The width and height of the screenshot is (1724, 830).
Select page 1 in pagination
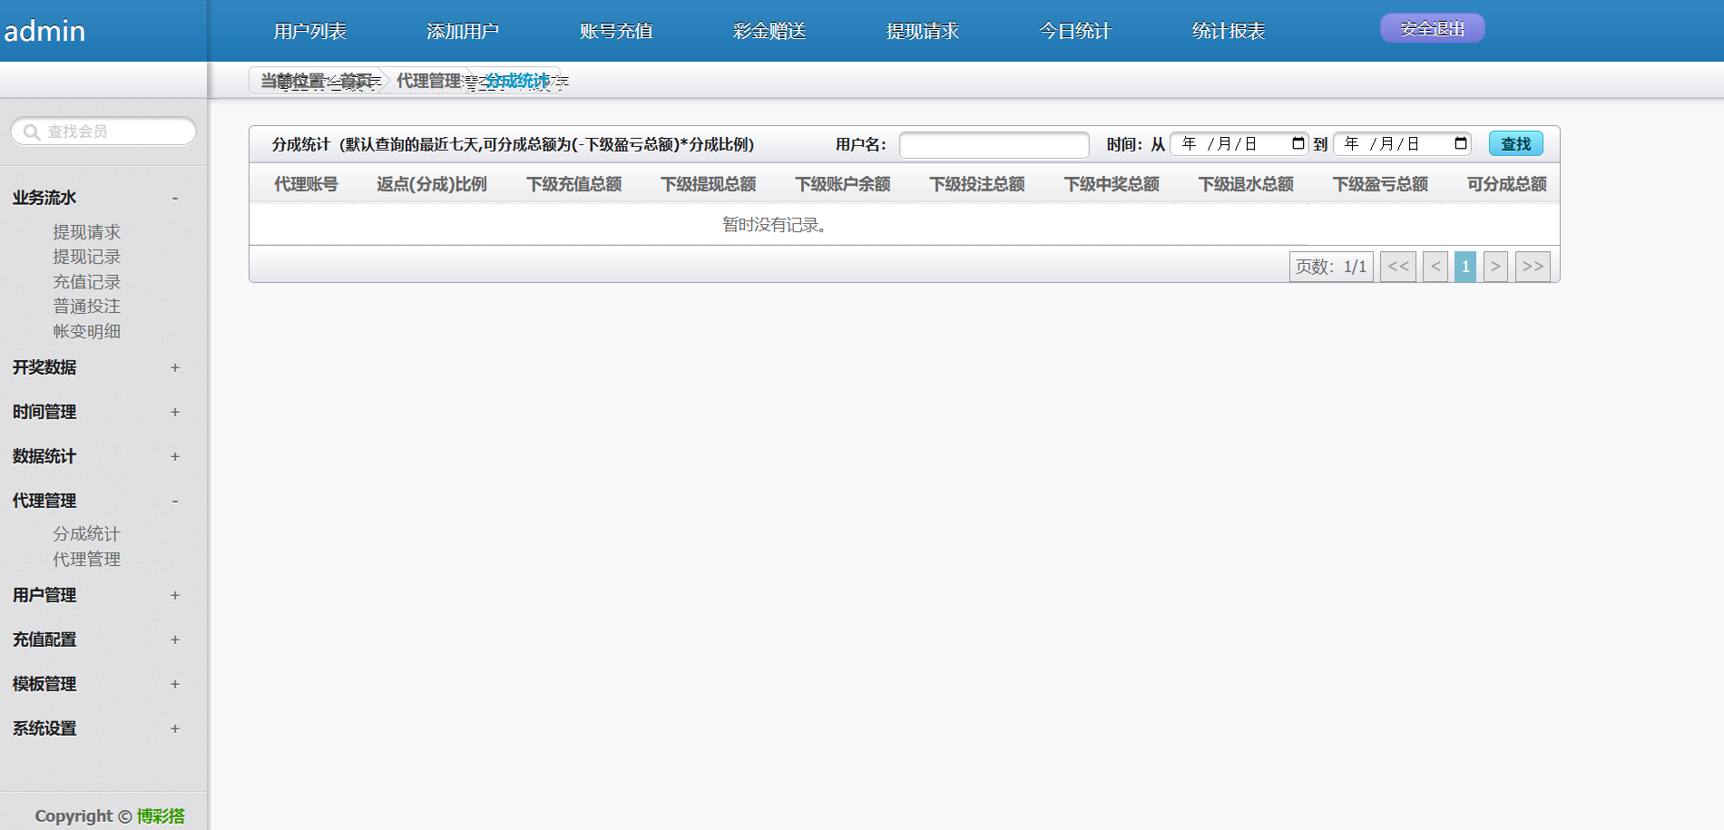coord(1464,267)
